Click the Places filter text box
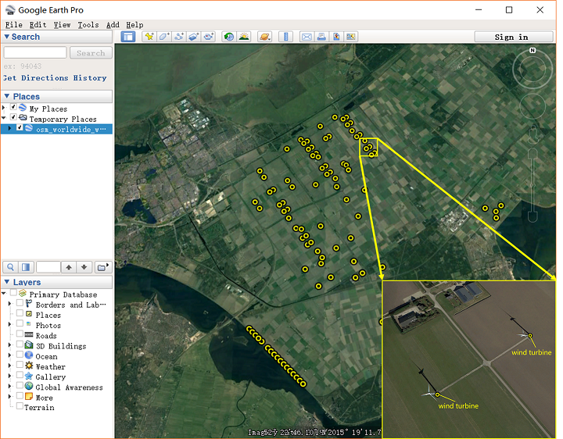 pos(48,267)
